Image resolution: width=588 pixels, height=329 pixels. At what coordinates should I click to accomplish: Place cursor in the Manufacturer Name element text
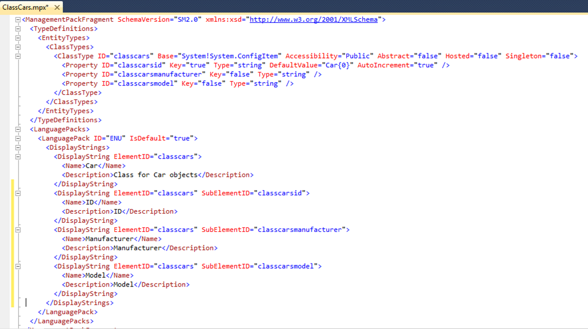[x=109, y=239]
